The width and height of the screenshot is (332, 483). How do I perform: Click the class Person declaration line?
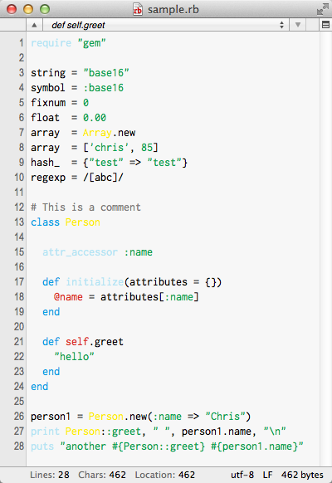click(x=66, y=222)
